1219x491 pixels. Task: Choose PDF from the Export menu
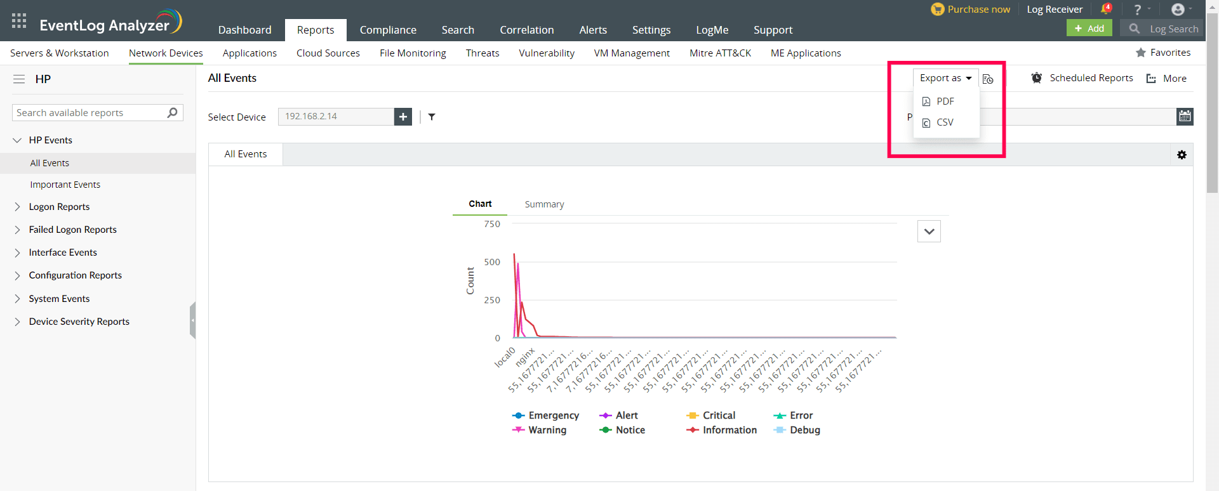pos(945,101)
